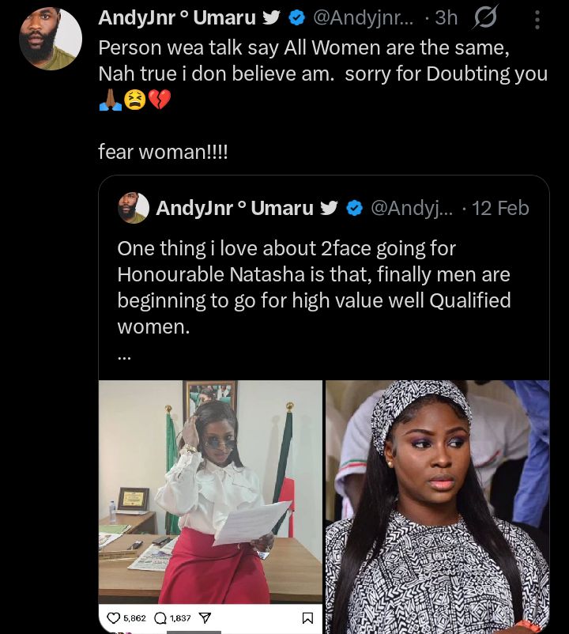View the photo of woman in red skirt

point(210,490)
